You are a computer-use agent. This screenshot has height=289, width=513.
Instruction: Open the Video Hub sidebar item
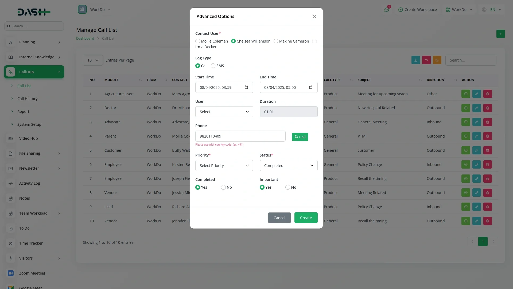point(28,138)
